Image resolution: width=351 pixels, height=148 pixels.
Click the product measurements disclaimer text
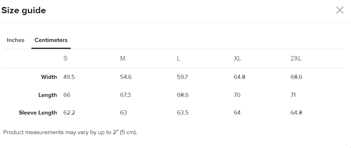pyautogui.click(x=70, y=132)
